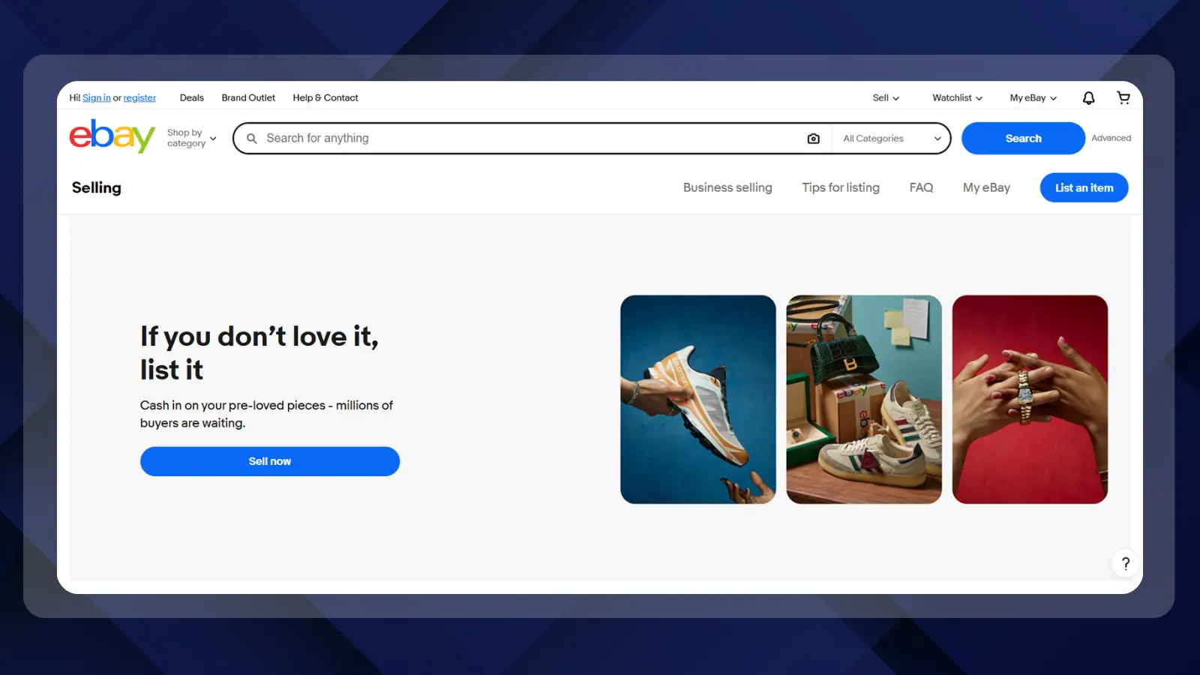Open the Deals link
This screenshot has width=1200, height=675.
[191, 97]
